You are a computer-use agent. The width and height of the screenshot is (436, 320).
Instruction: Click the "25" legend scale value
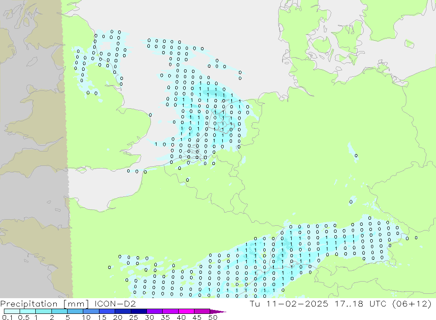tap(134, 317)
